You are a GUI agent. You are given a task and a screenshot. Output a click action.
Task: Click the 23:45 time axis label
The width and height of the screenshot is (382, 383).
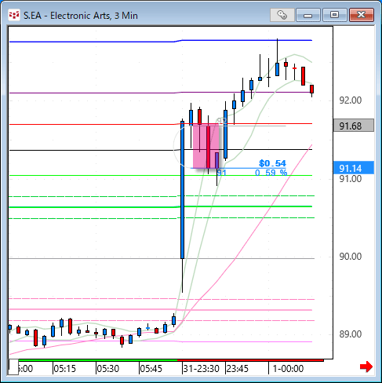pos(237,369)
